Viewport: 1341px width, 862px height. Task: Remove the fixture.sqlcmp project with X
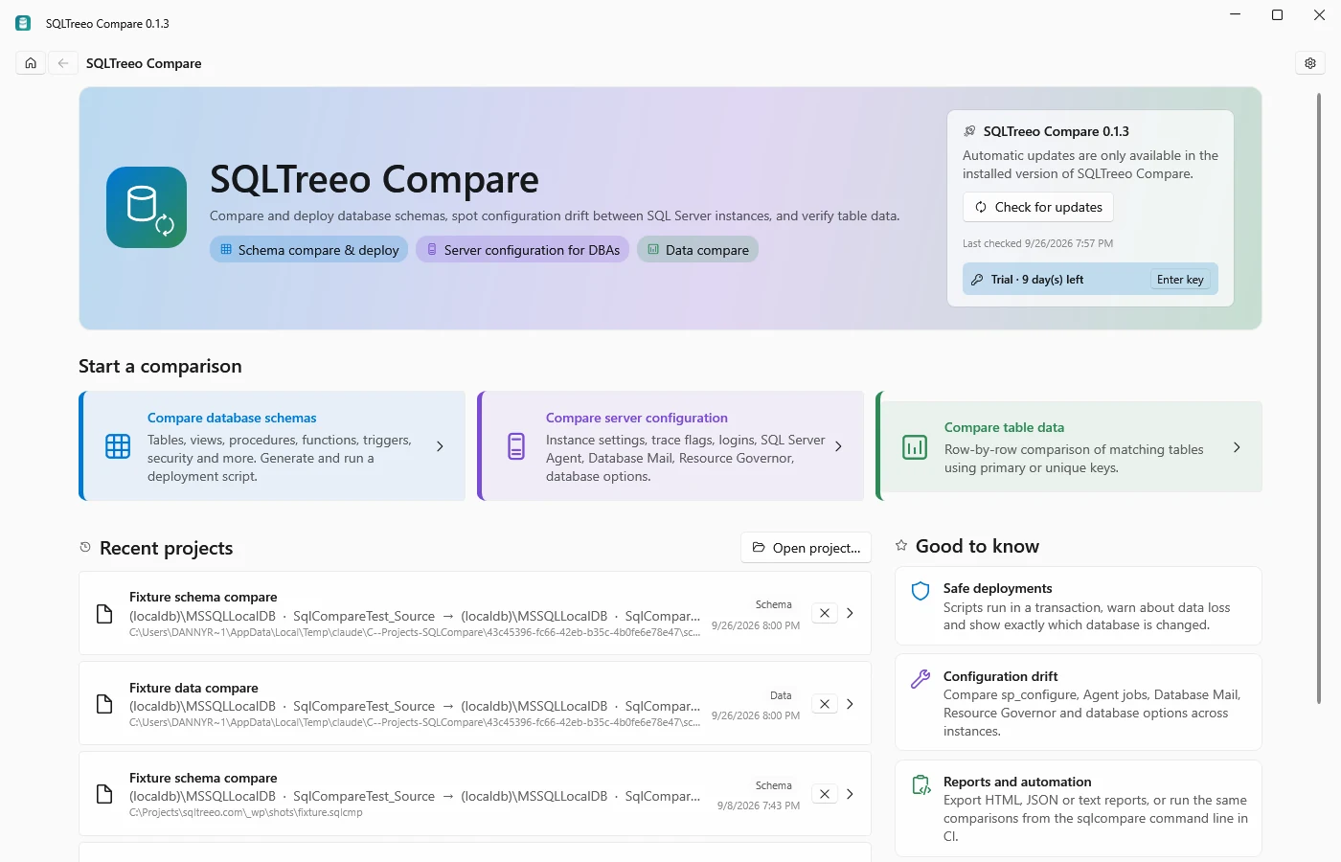click(825, 794)
